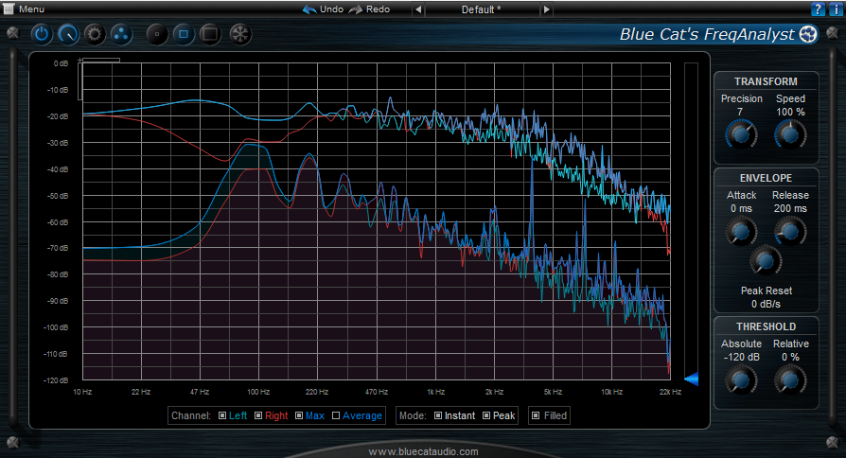Viewport: 846px width, 458px height.
Task: Click the Speed value 100 %
Action: pos(790,112)
